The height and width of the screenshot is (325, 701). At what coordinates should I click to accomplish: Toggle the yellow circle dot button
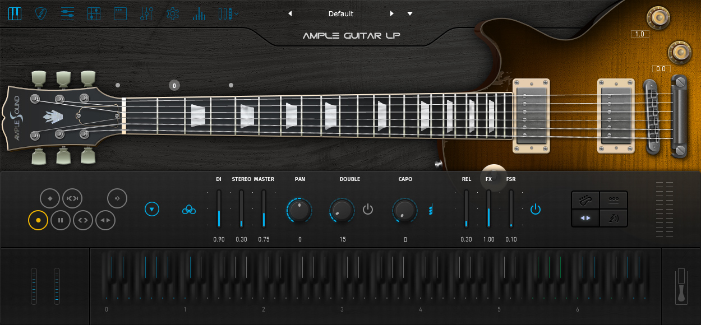point(38,220)
